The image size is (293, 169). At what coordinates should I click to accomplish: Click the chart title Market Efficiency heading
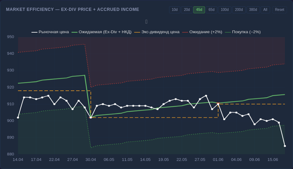(73, 9)
